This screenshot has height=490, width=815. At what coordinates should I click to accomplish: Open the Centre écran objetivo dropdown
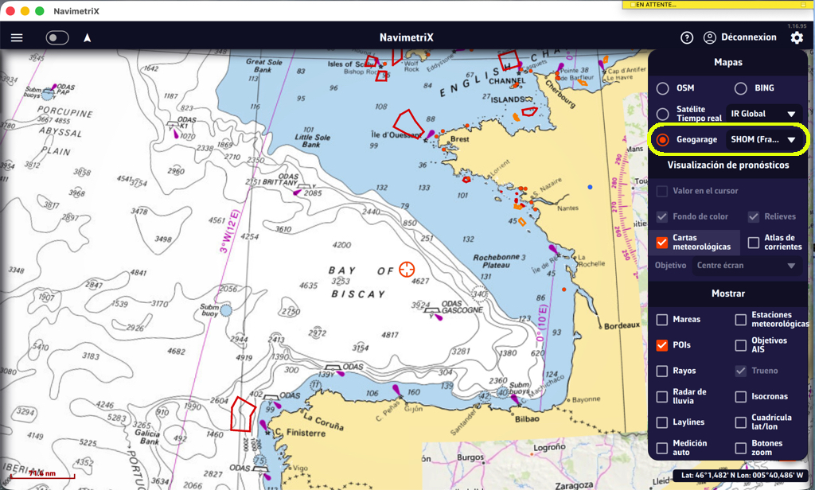pyautogui.click(x=747, y=266)
